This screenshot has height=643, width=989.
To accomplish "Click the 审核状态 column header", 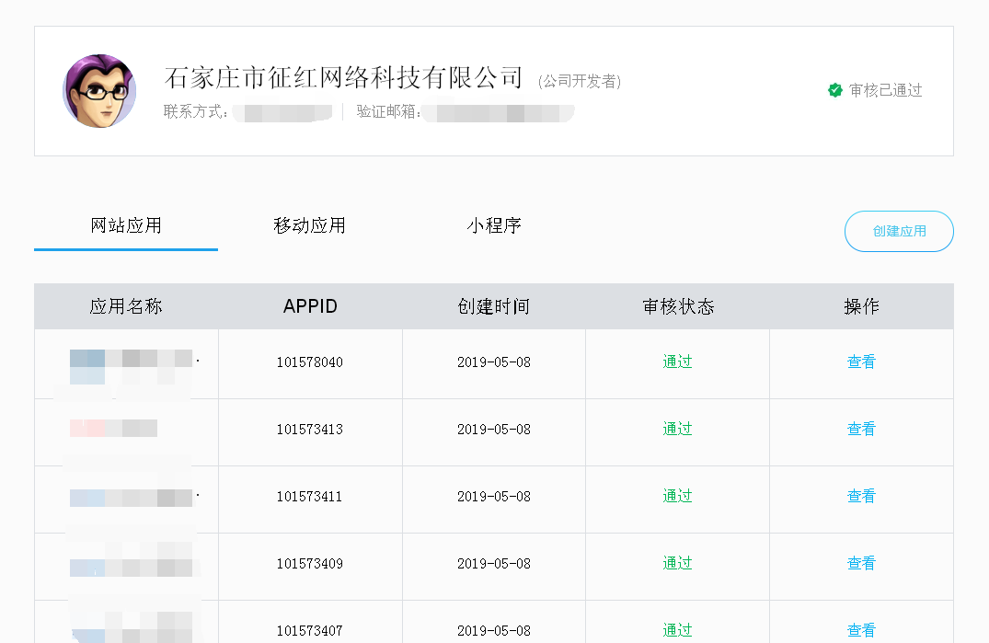I will (678, 306).
